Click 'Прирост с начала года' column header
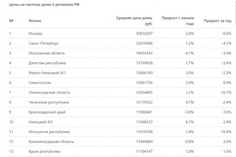The image size is (236, 157). pos(178,21)
